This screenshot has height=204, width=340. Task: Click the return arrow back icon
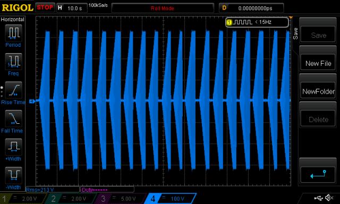(318, 174)
